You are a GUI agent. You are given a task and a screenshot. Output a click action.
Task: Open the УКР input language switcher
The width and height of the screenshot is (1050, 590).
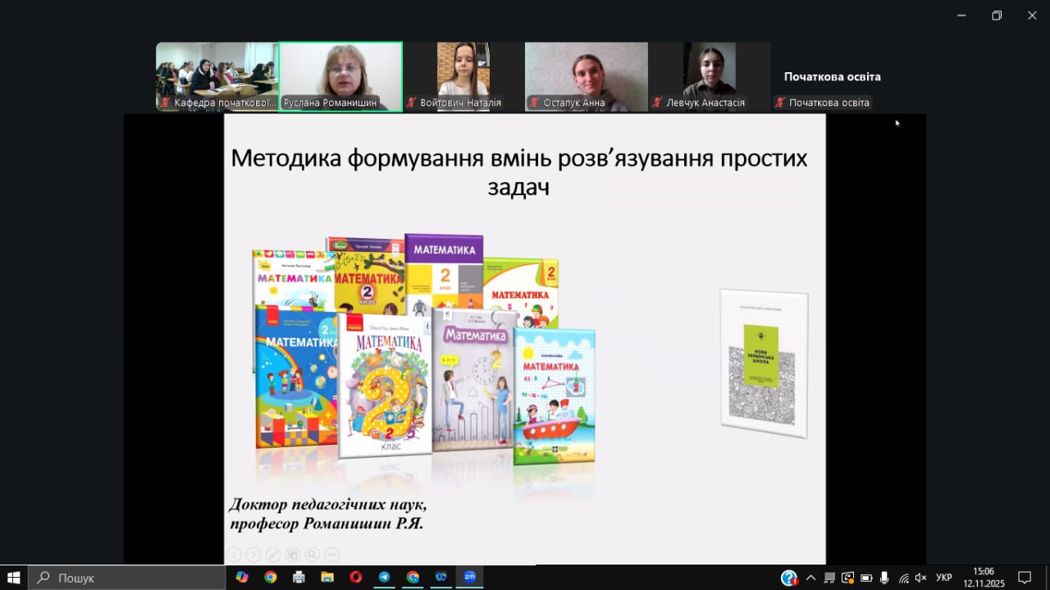click(944, 578)
